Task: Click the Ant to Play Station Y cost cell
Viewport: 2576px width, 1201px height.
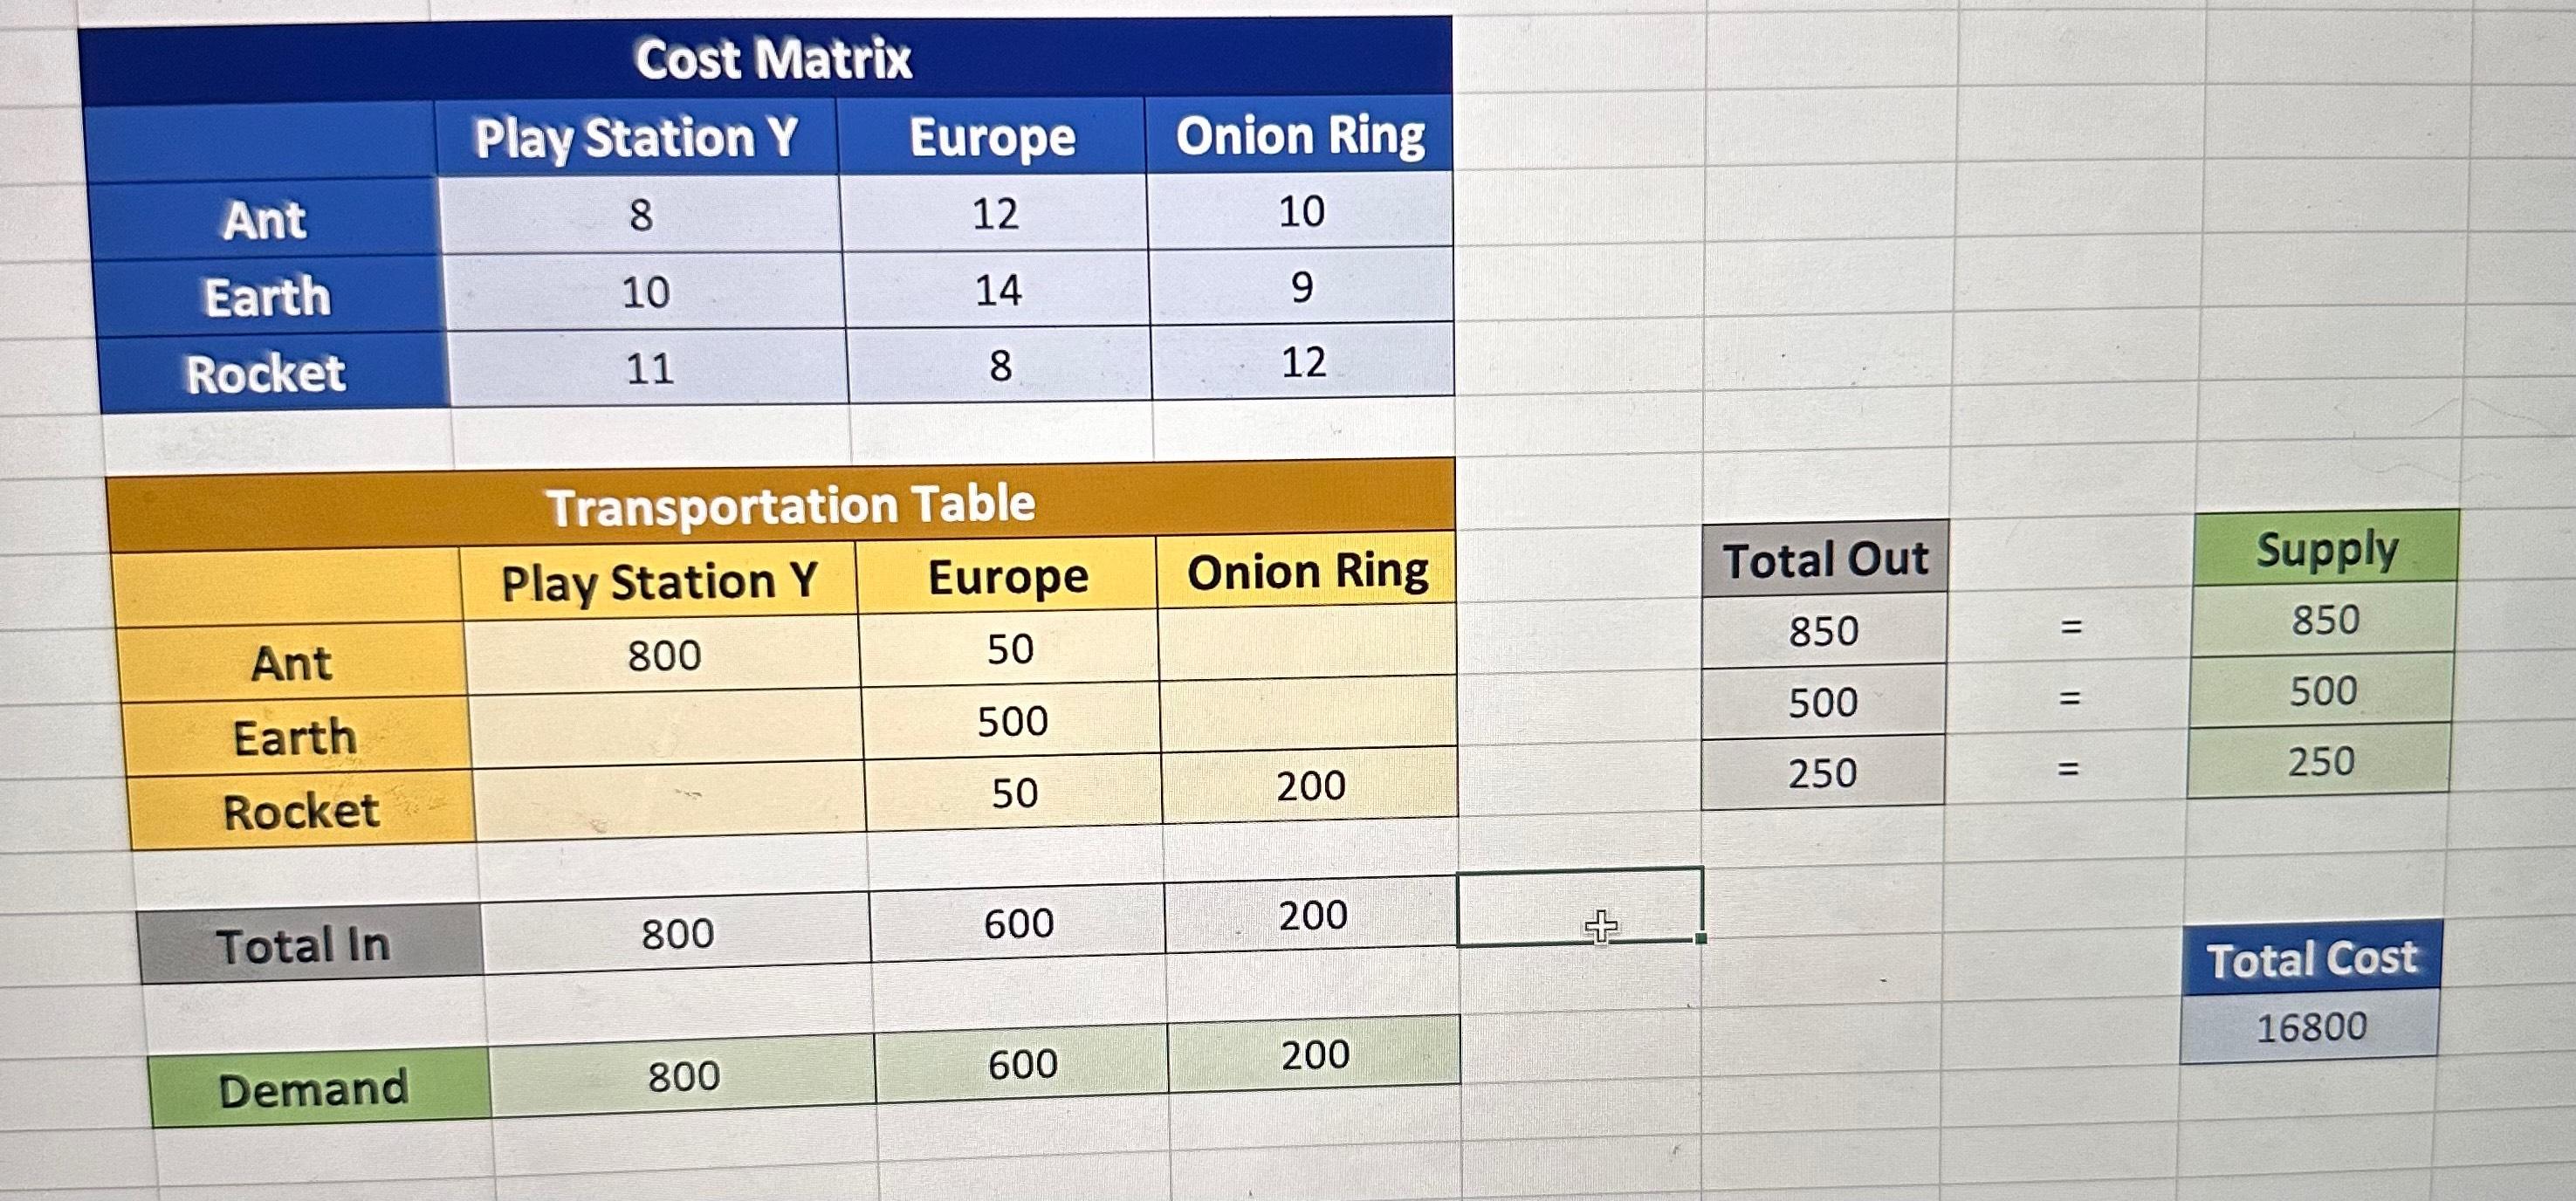Action: [640, 215]
